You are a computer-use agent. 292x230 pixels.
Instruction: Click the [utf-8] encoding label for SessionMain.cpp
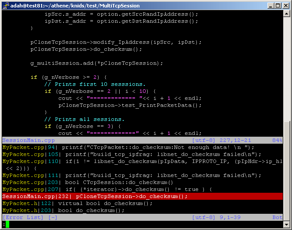pos(203,140)
